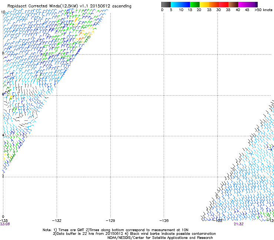Click the latitude '4' axis label
Screen dimensions: 274x240
tap(3, 135)
